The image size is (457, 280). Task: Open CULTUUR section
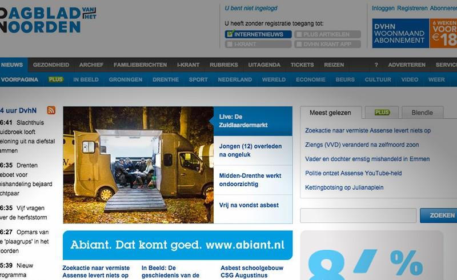pyautogui.click(x=378, y=79)
